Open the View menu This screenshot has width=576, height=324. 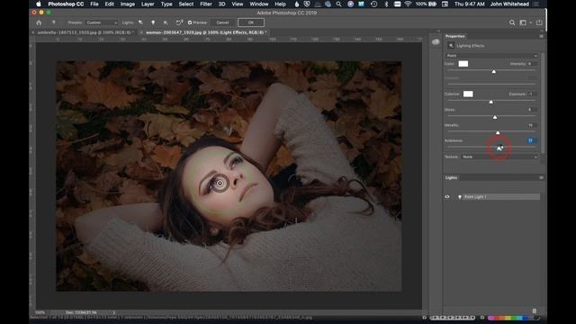pyautogui.click(x=238, y=4)
